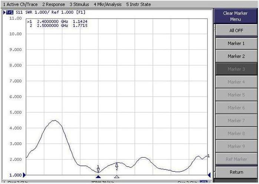The image size is (259, 184).
Task: Click marker 2 triangle on the trace
Action: tap(117, 165)
